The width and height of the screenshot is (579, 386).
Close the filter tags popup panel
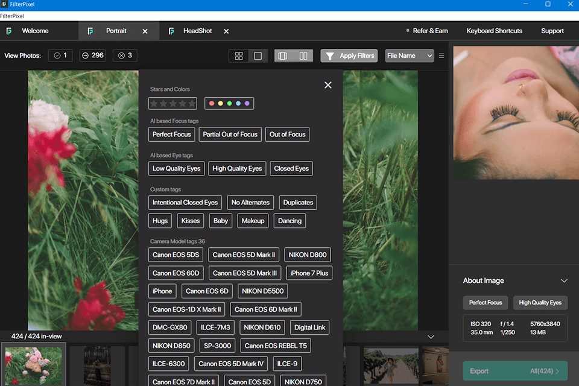pos(327,85)
